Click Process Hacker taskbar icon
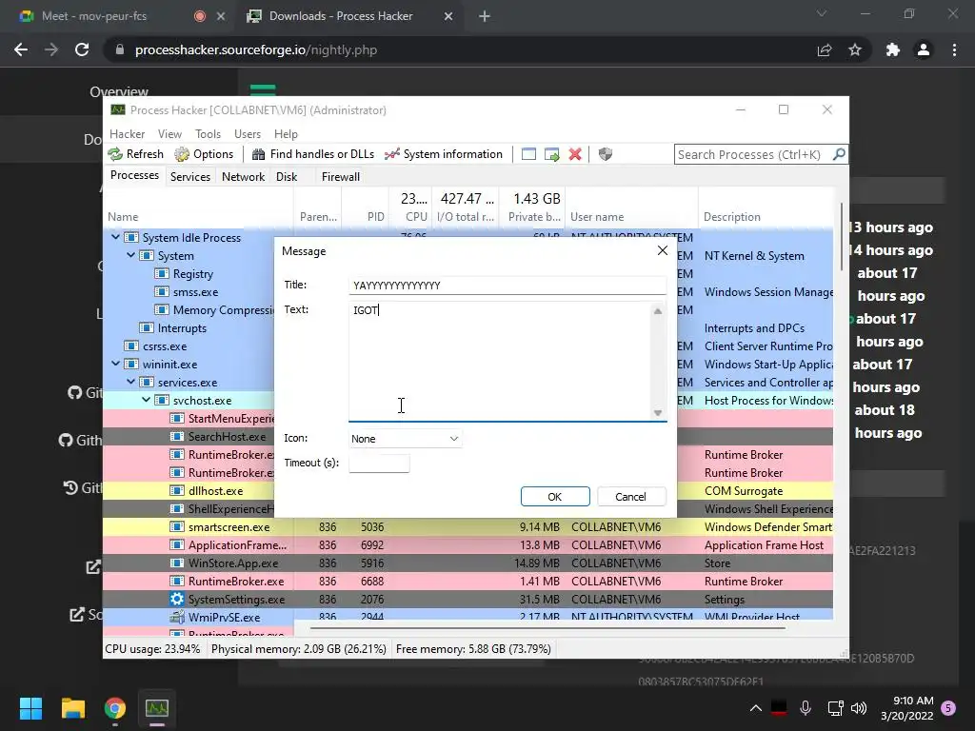 point(157,708)
